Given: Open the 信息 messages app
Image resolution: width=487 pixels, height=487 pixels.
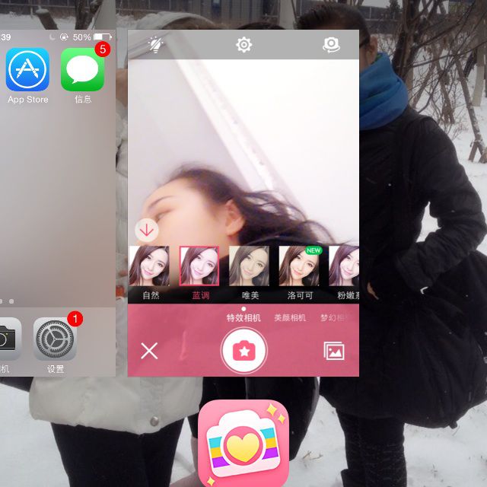Looking at the screenshot, I should click(82, 70).
